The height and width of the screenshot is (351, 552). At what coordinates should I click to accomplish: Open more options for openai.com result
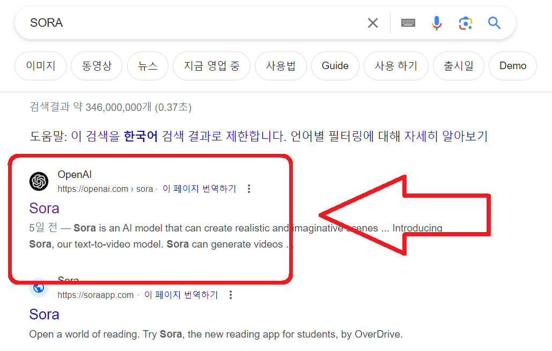pos(249,189)
